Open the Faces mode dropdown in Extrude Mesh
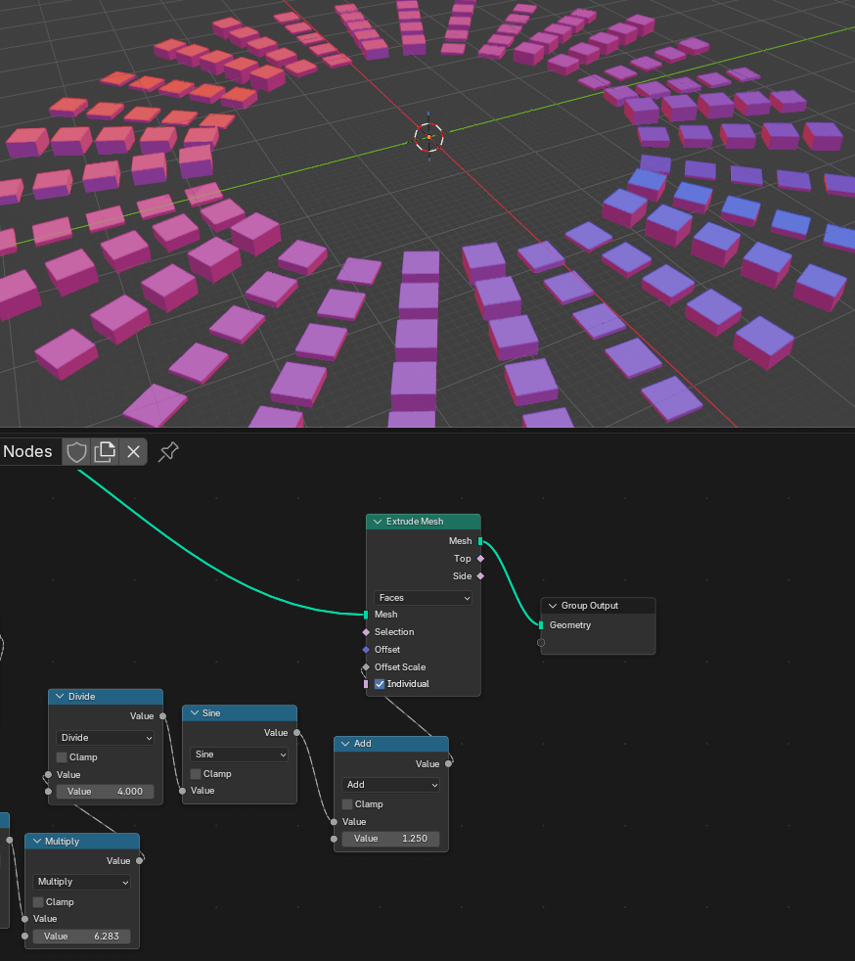855x961 pixels. pos(423,598)
